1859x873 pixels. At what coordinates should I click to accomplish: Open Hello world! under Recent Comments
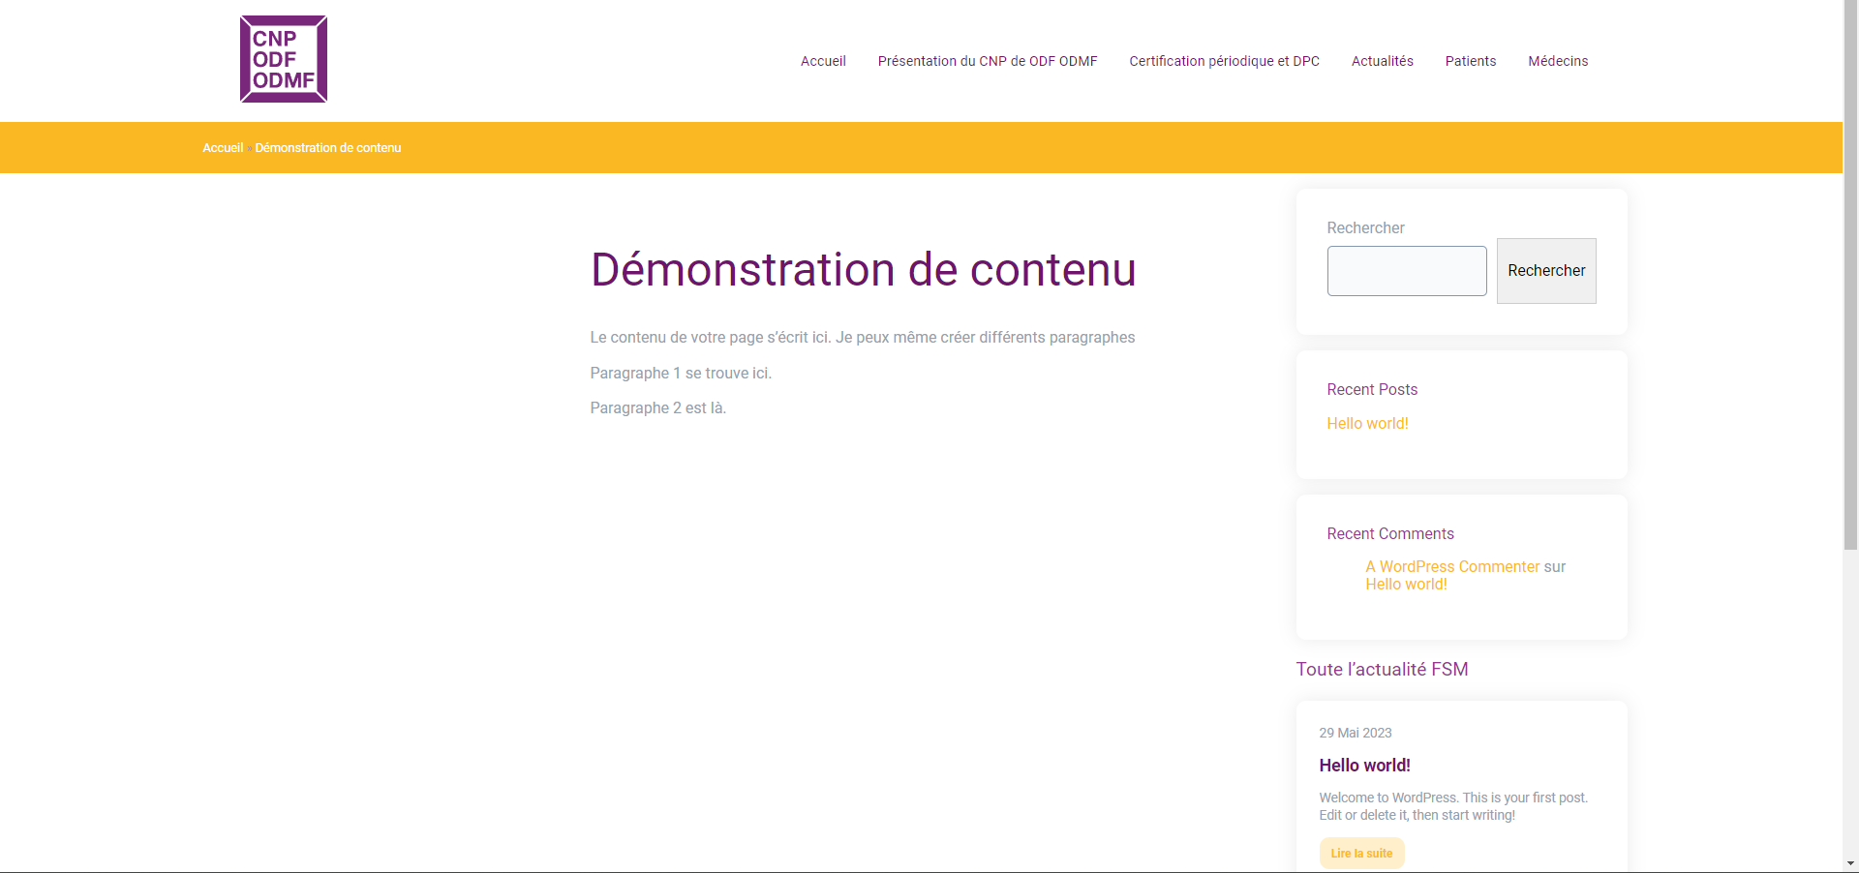tap(1406, 585)
